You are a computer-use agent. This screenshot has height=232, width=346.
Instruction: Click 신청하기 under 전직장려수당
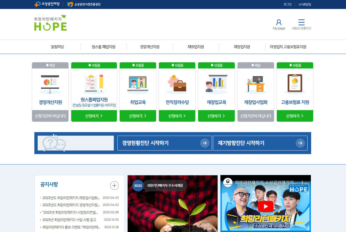point(177,116)
